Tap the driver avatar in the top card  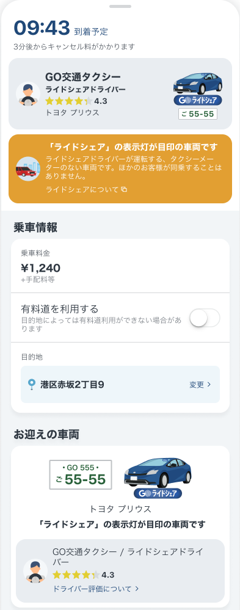pos(28,94)
